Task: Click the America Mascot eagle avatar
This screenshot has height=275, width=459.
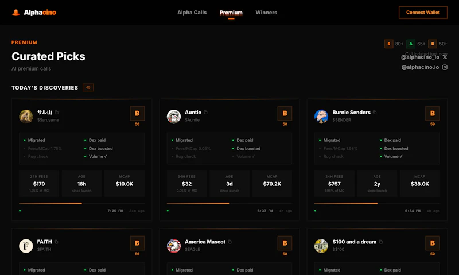Action: click(174, 246)
